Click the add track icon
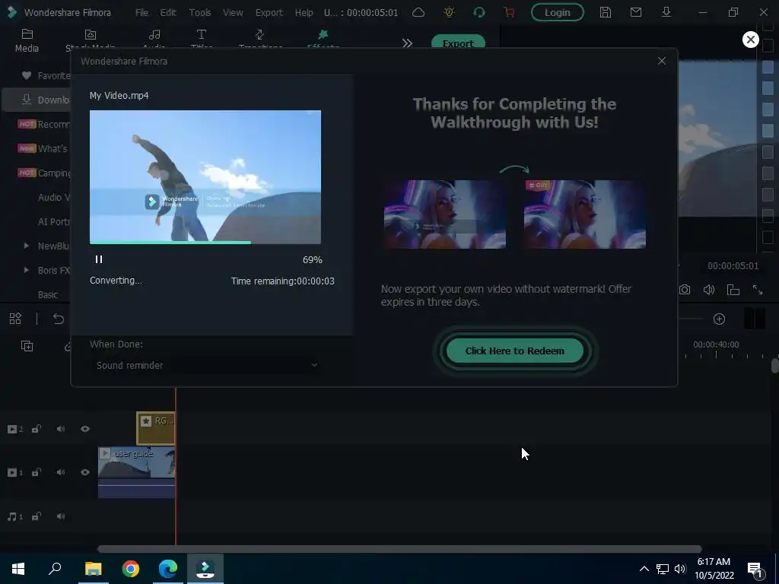The height and width of the screenshot is (584, 779). (x=27, y=346)
